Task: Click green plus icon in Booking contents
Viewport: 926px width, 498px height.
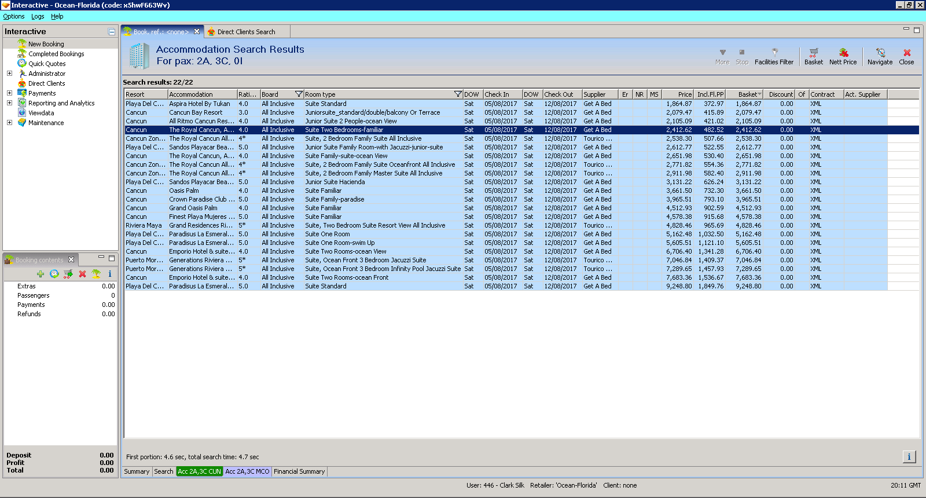Action: 40,274
